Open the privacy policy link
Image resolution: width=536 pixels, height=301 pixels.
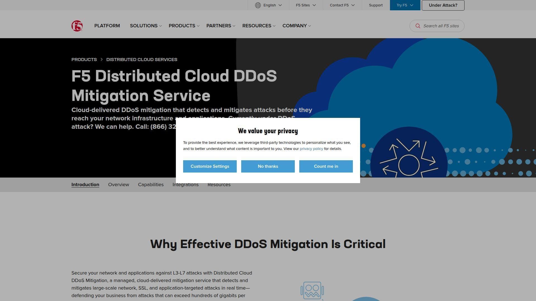[311, 149]
